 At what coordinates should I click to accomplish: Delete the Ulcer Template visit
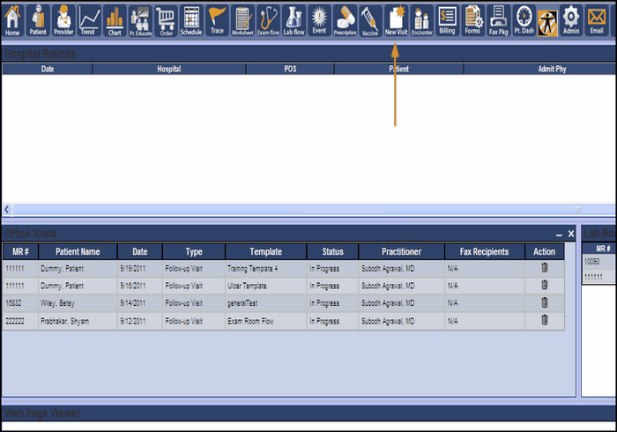tap(545, 285)
